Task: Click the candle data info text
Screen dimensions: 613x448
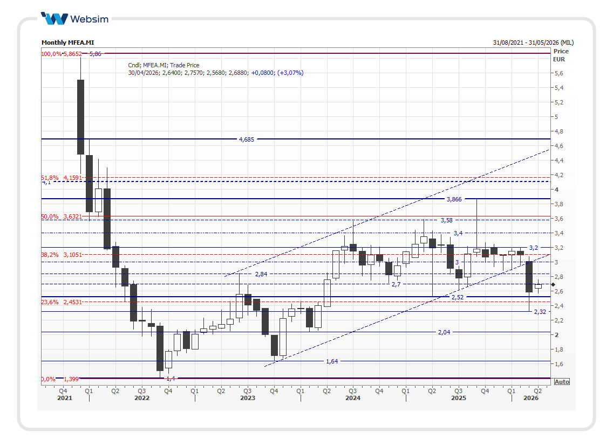Action: click(215, 73)
